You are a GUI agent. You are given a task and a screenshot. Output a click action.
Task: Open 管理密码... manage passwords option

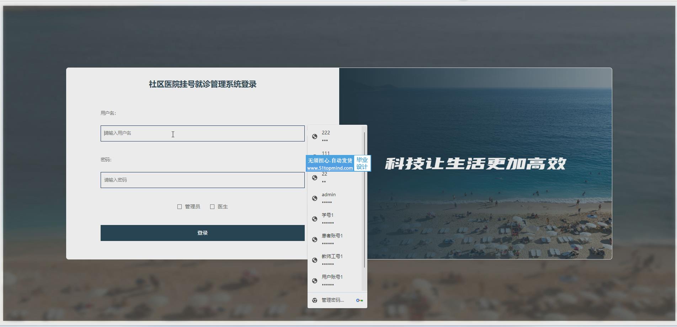333,300
